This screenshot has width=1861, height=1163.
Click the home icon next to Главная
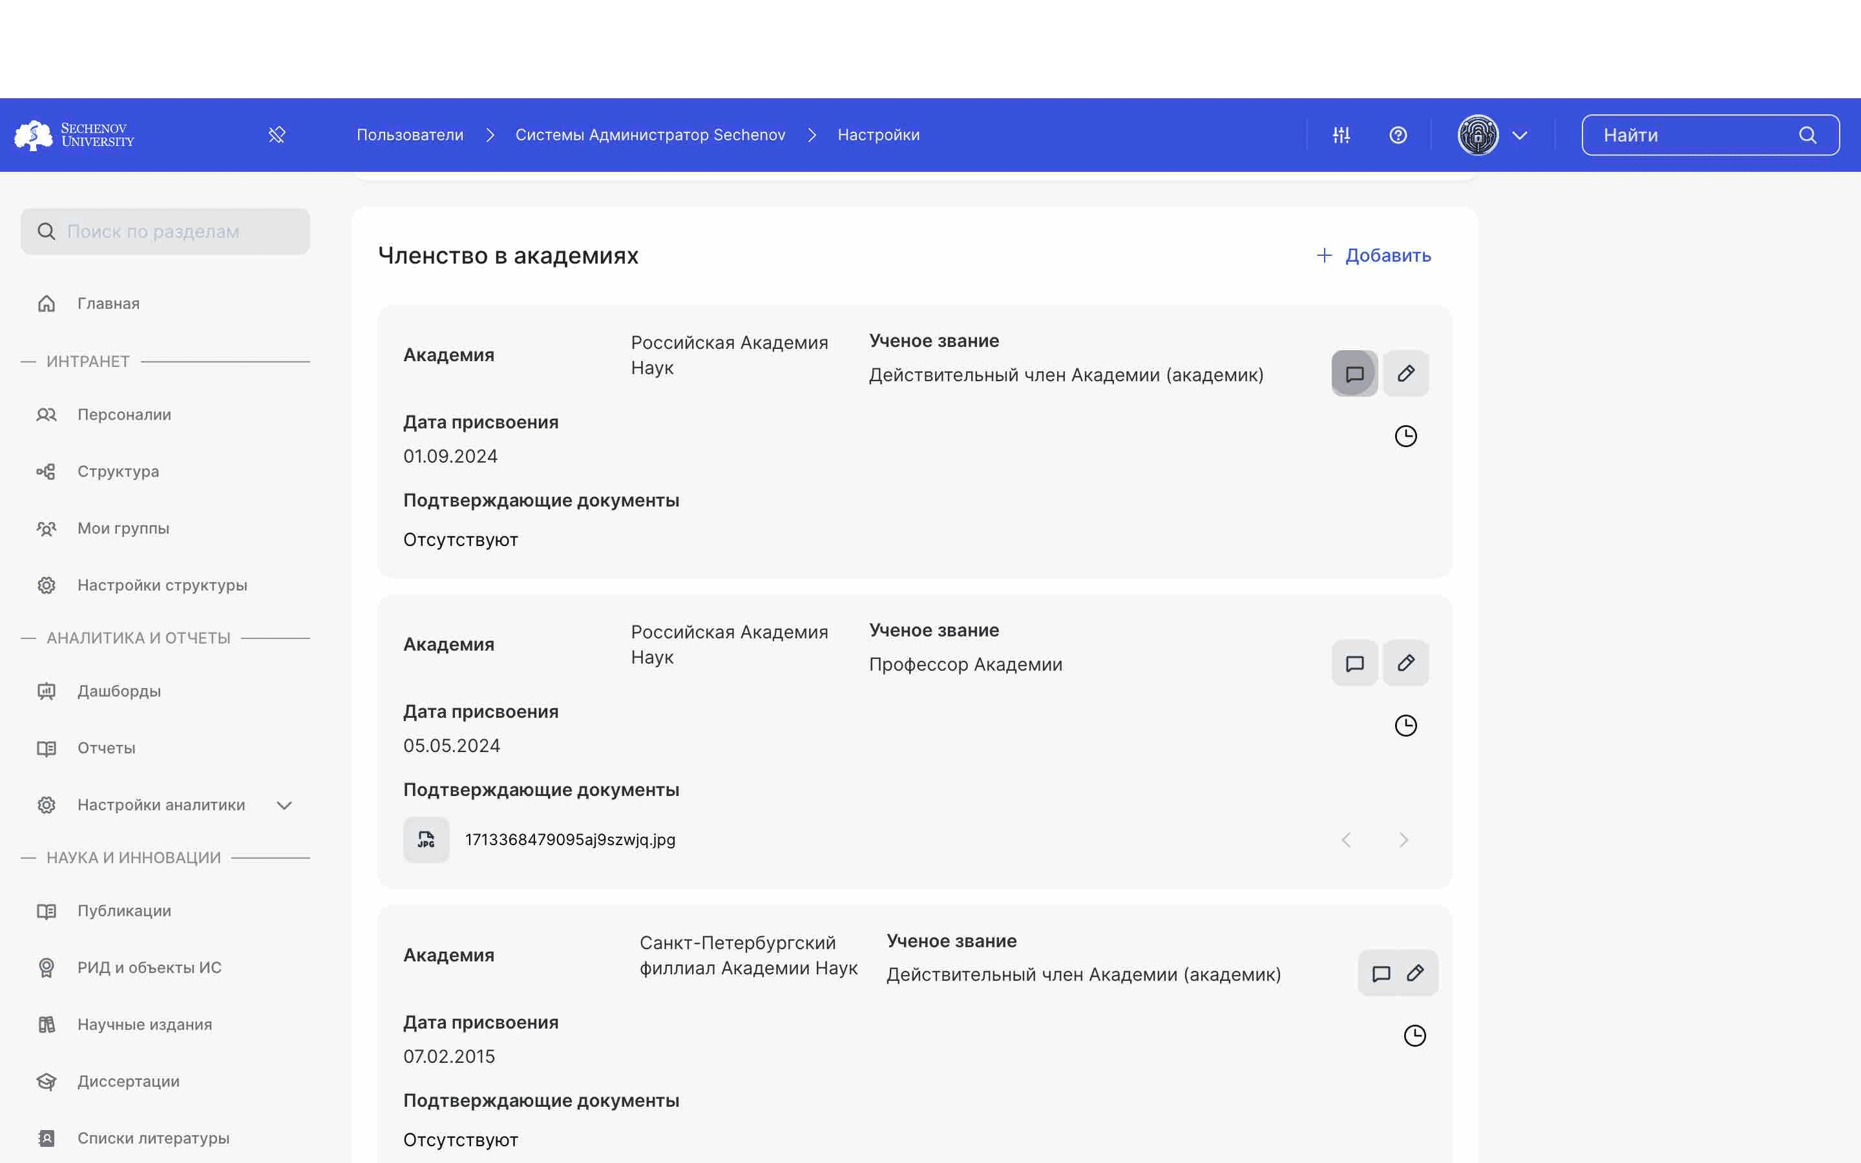46,304
